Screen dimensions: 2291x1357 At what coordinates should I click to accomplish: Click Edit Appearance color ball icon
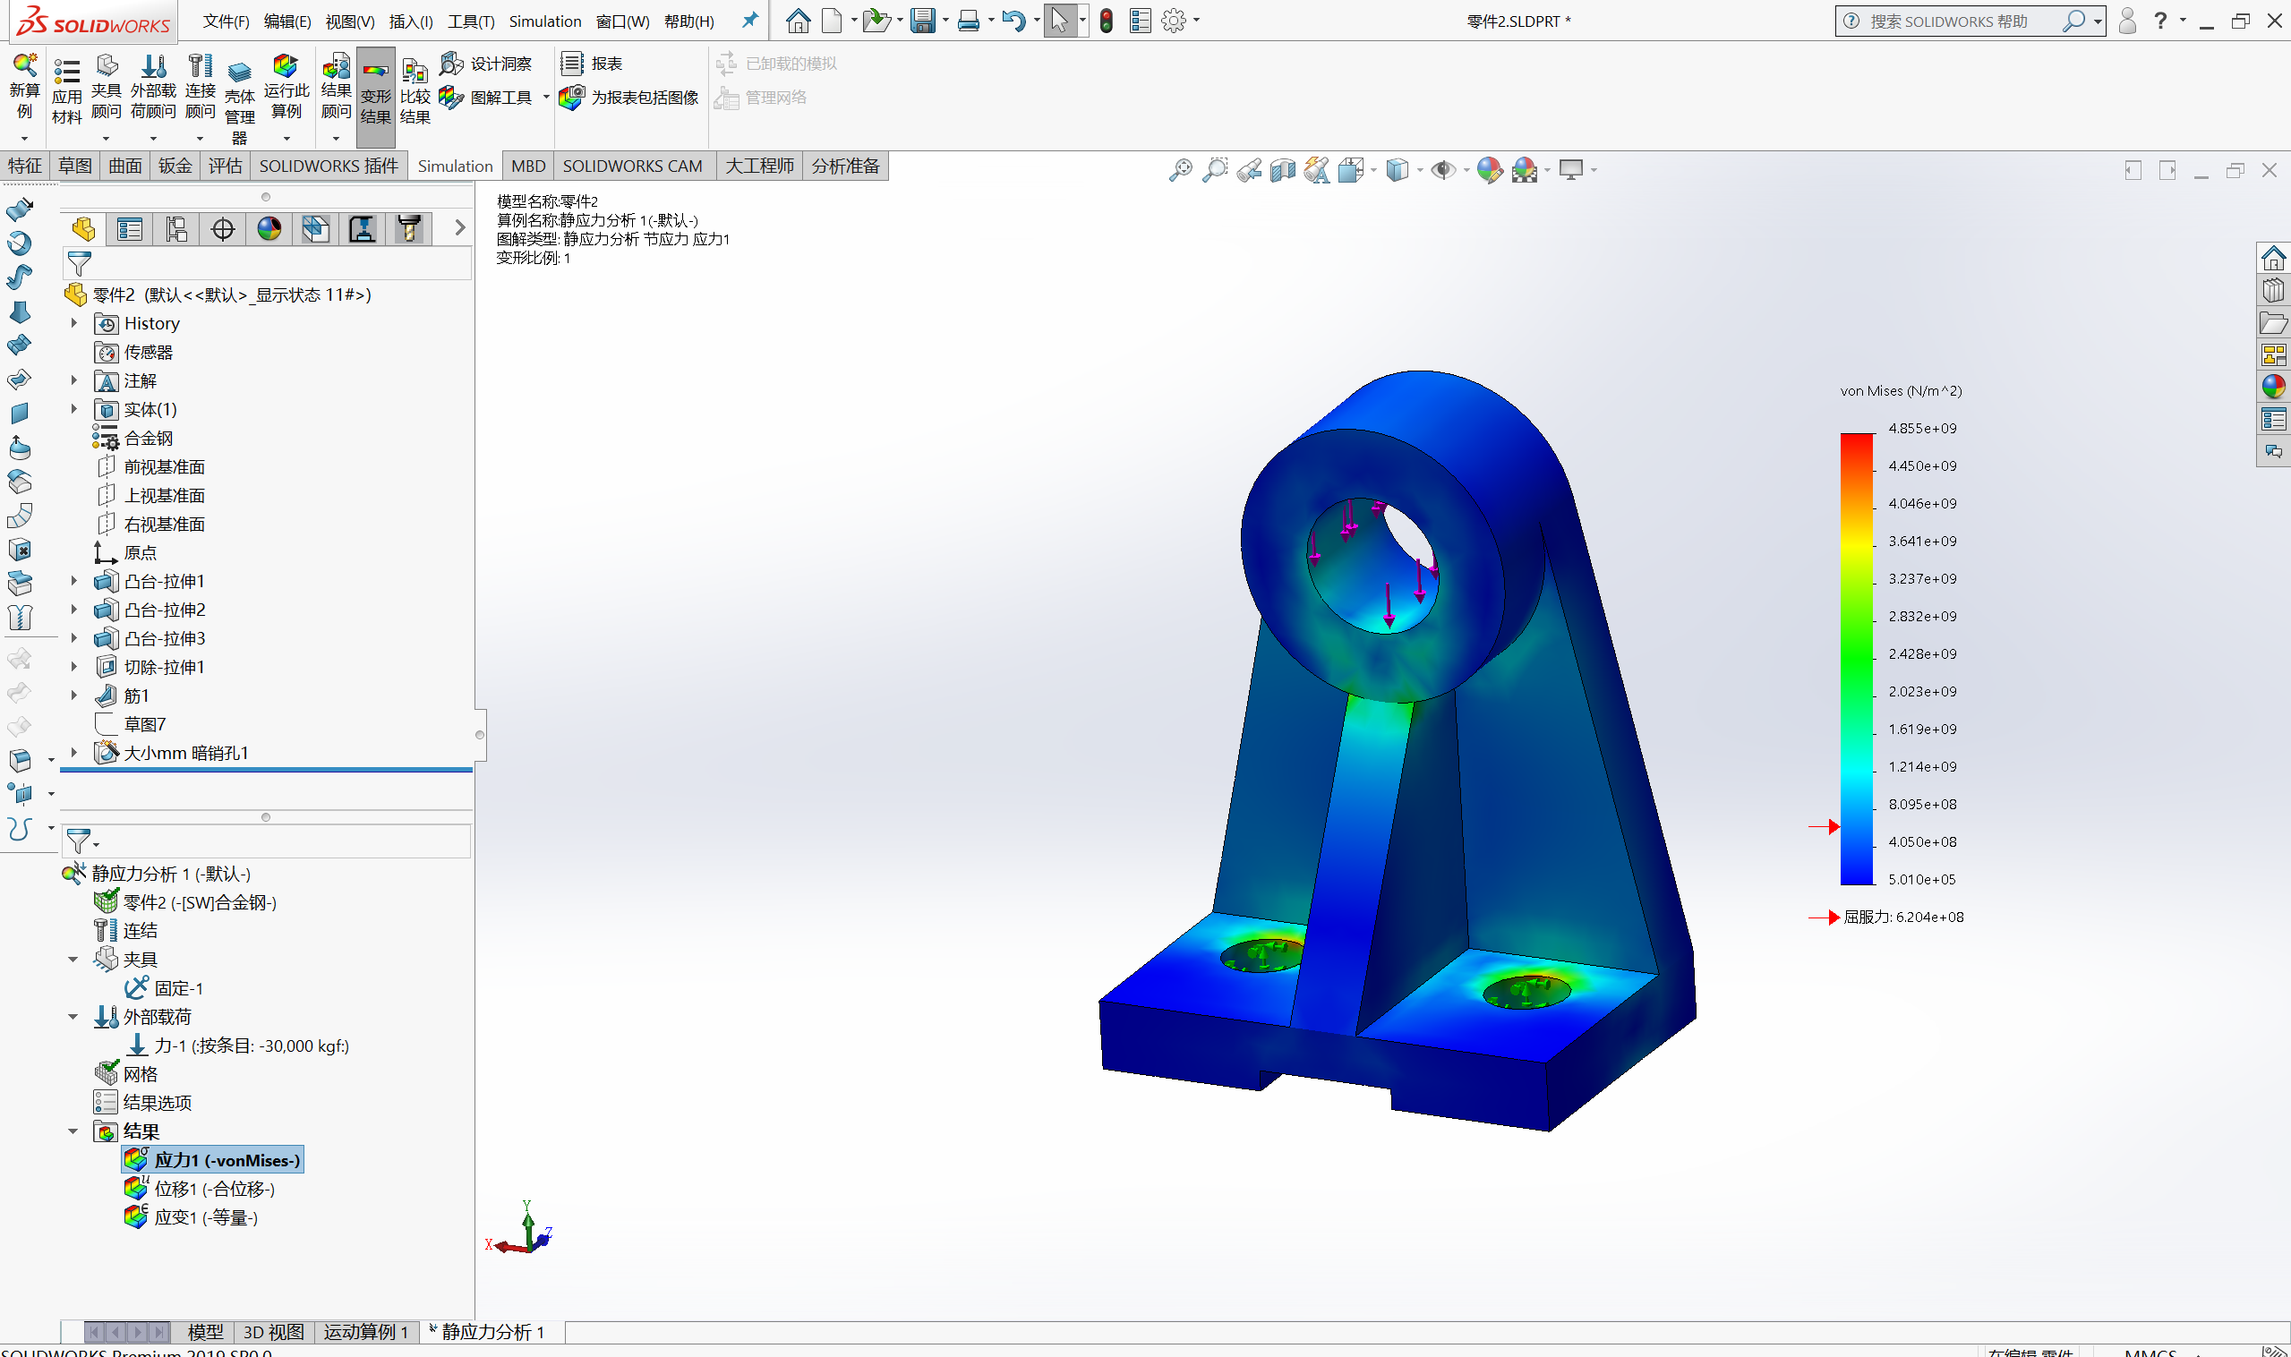[x=1489, y=169]
